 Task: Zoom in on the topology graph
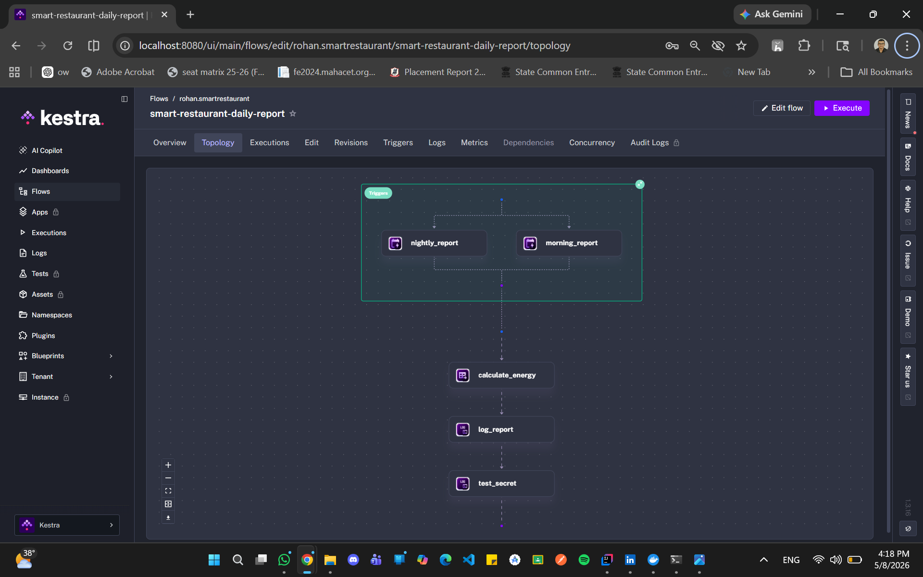pos(168,465)
